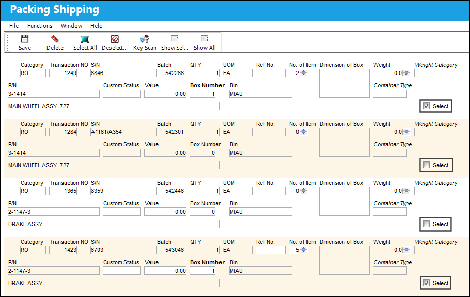470x297 pixels.
Task: Click Show Selected toolbar icon
Action: point(175,39)
